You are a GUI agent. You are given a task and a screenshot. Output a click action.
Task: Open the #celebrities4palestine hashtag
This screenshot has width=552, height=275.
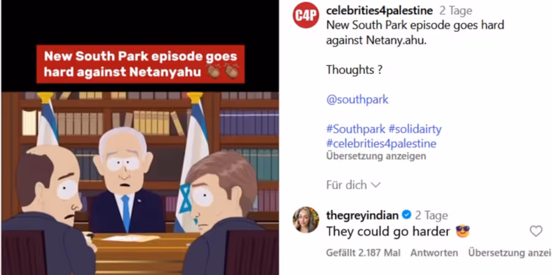coord(381,143)
